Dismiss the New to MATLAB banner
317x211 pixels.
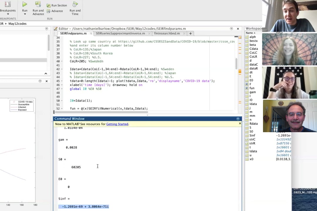coord(240,124)
